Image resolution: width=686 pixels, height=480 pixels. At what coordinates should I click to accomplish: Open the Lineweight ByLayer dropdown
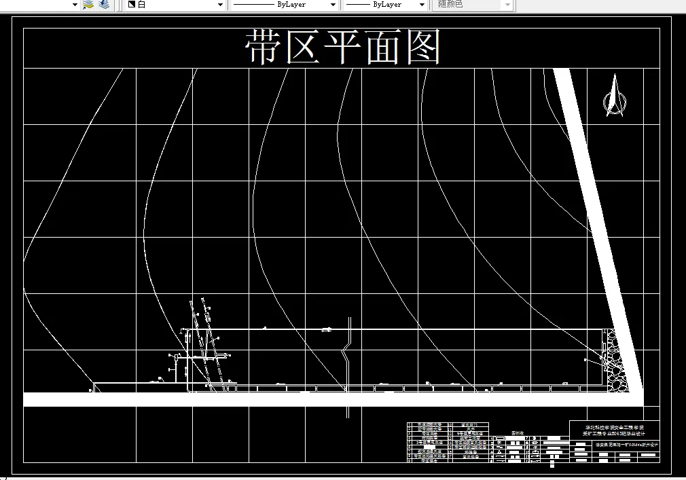pos(421,4)
